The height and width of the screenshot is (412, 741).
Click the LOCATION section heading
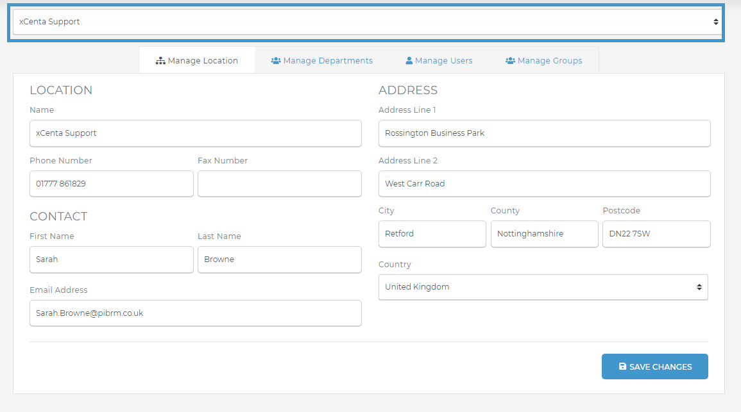tap(61, 90)
